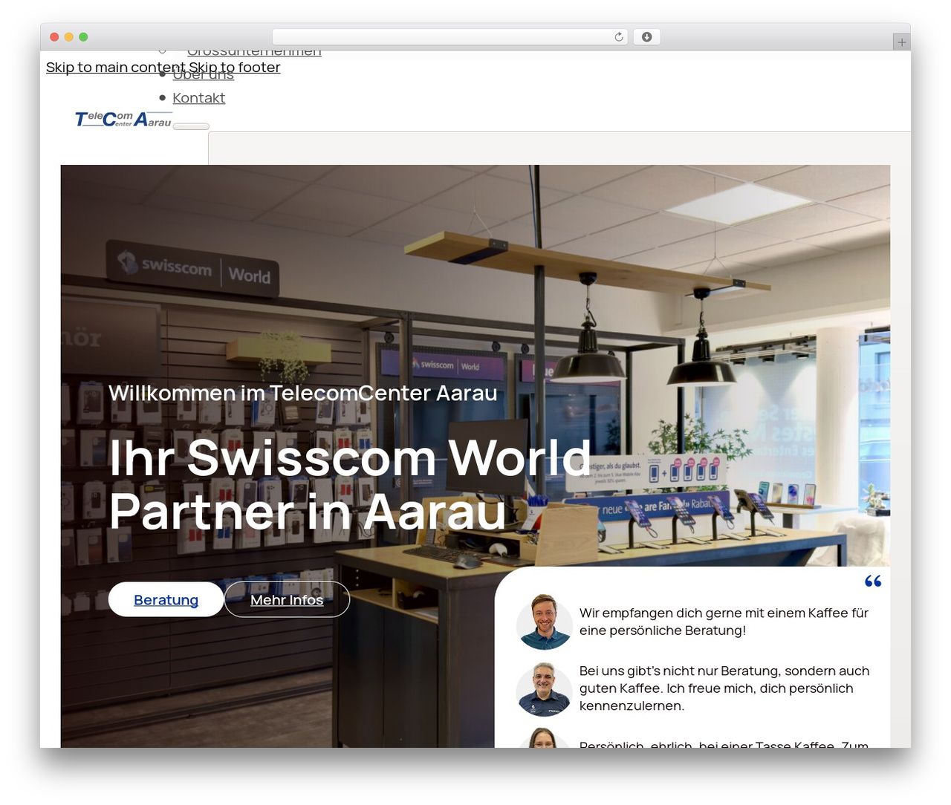Minimize the browser window with yellow button
Screen dimensions: 951x805
click(69, 37)
